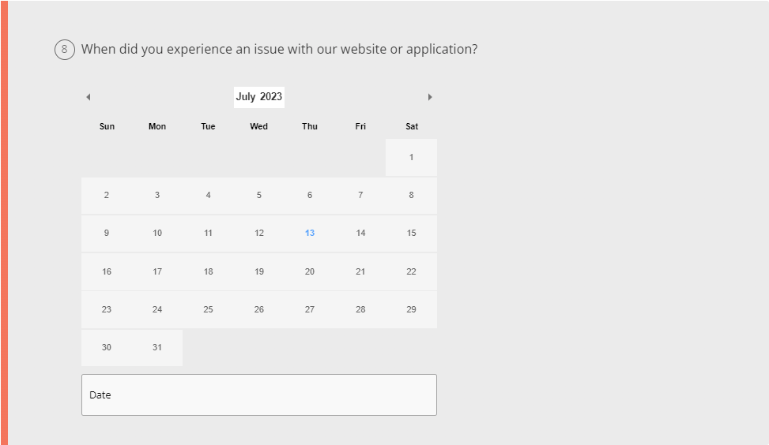Click the Date input field
The image size is (769, 445).
(258, 395)
